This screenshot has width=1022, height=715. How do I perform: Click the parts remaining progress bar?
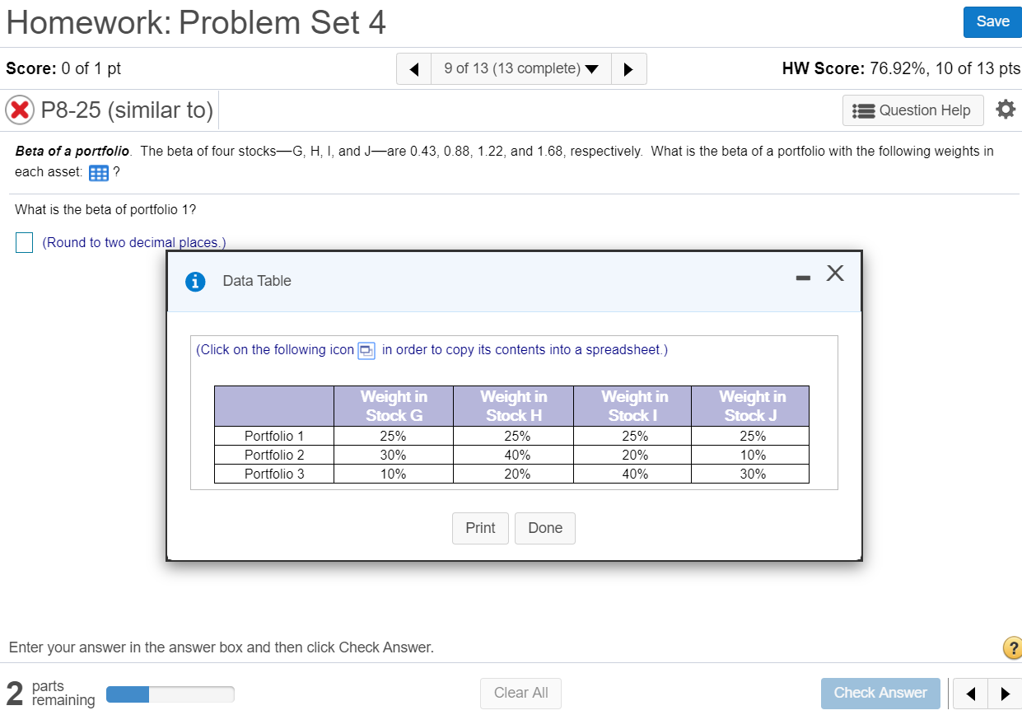[170, 694]
